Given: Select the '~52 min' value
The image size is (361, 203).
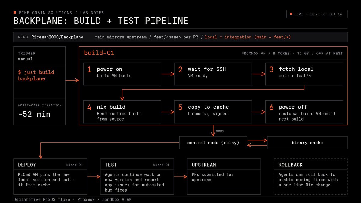Looking at the screenshot, I should point(34,114).
